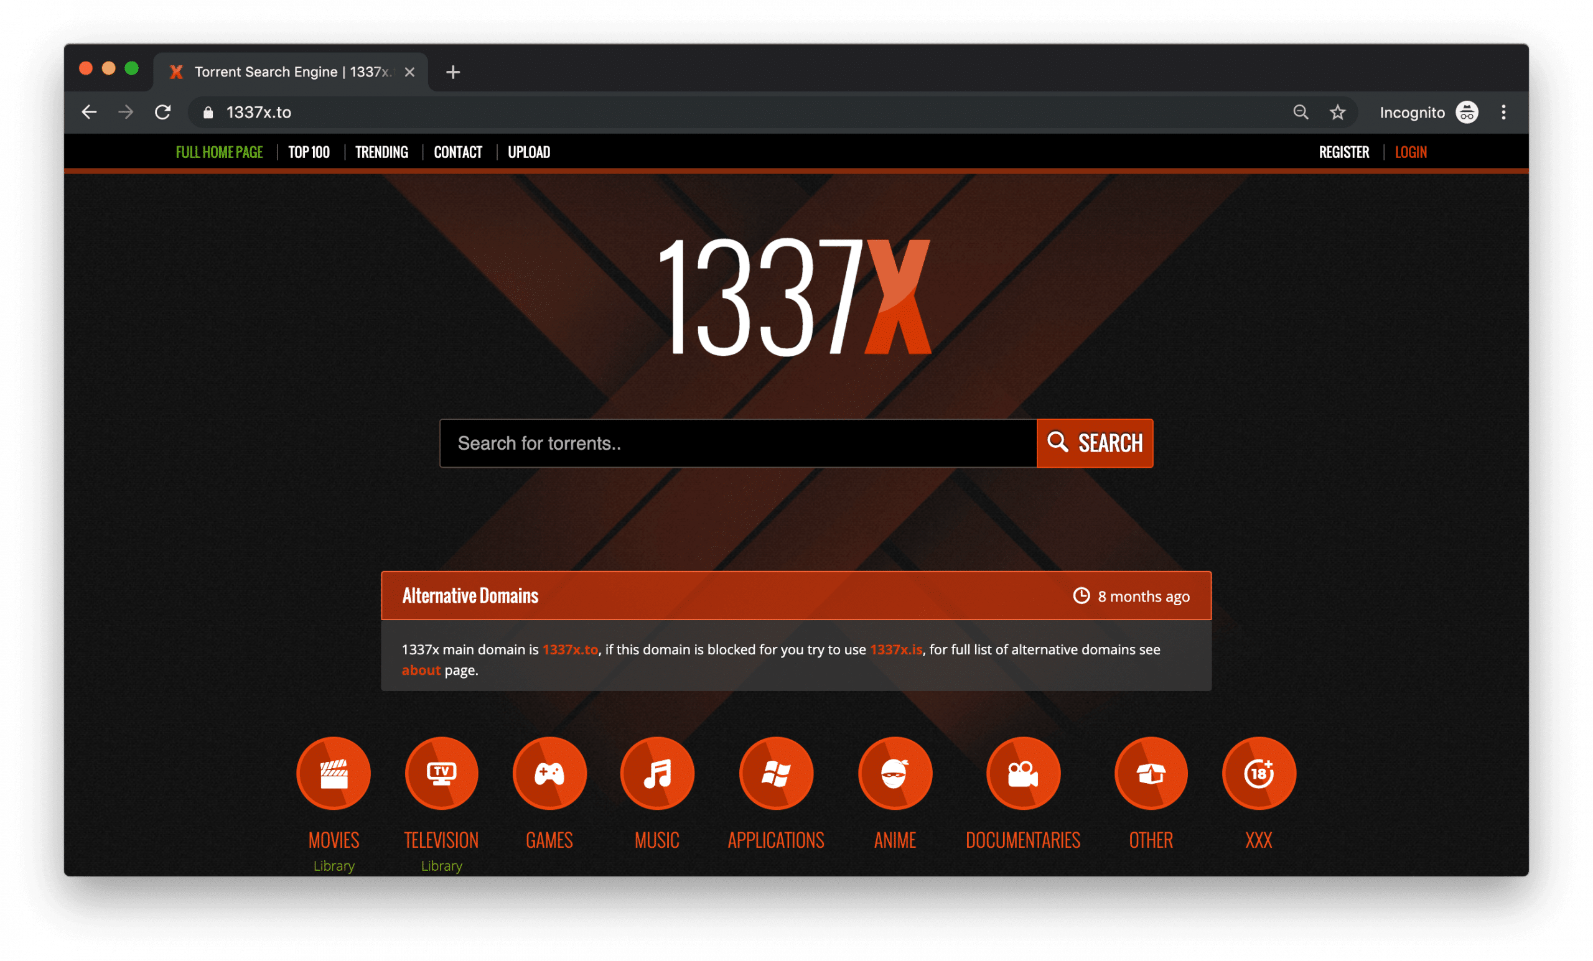
Task: Open the FULL HOME PAGE menu item
Action: point(219,152)
